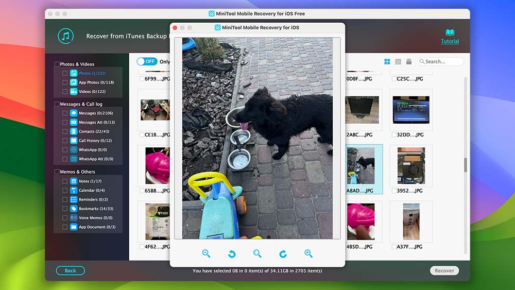Click the large dog preview image
This screenshot has width=515, height=290.
pos(257,138)
